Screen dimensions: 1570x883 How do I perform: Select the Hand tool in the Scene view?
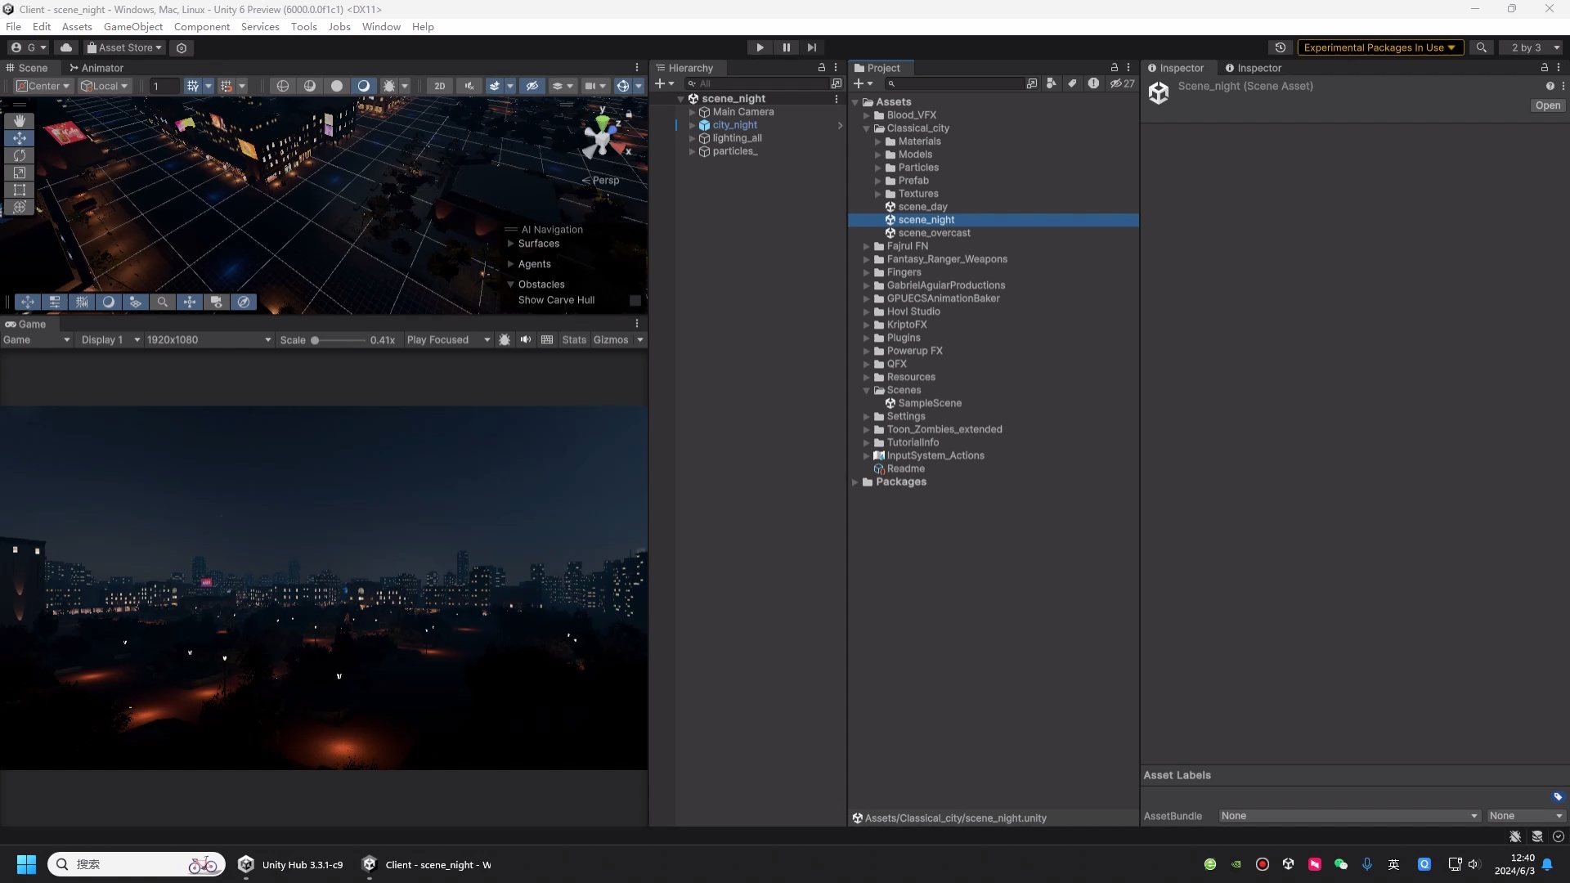19,120
